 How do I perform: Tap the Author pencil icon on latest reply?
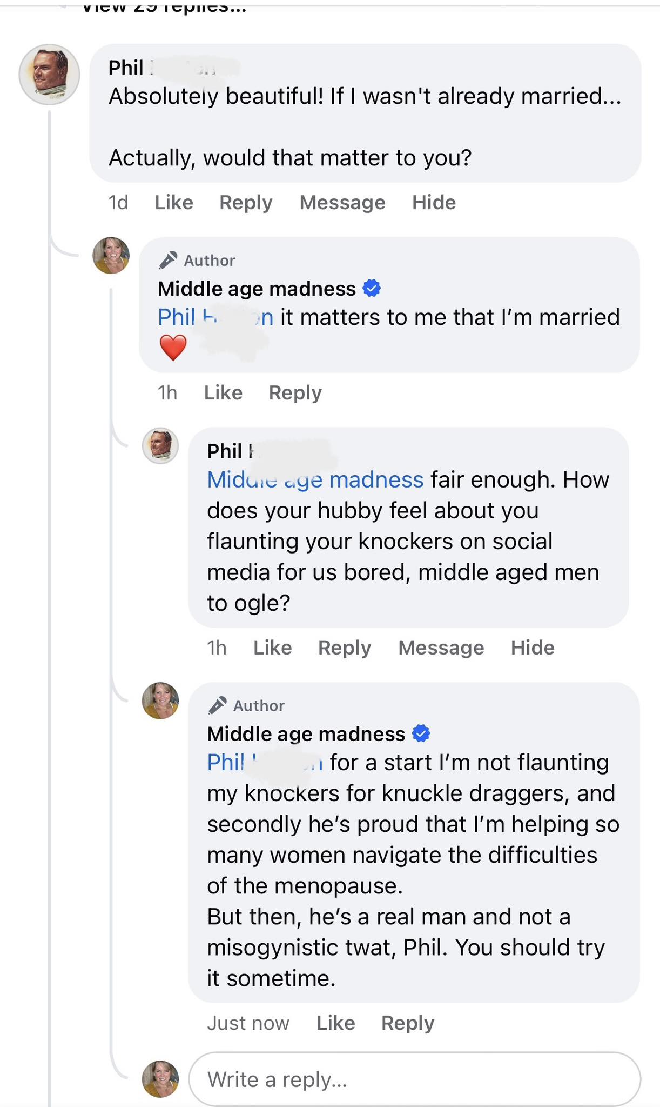217,705
